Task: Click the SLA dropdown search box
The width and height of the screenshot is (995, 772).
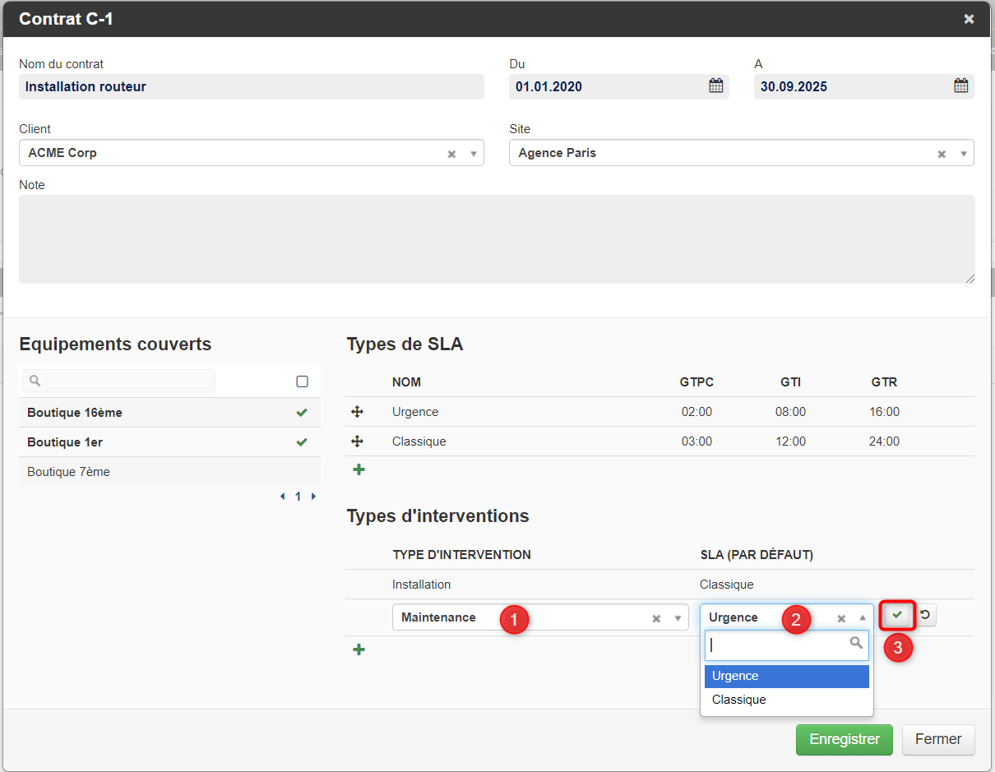Action: 787,645
